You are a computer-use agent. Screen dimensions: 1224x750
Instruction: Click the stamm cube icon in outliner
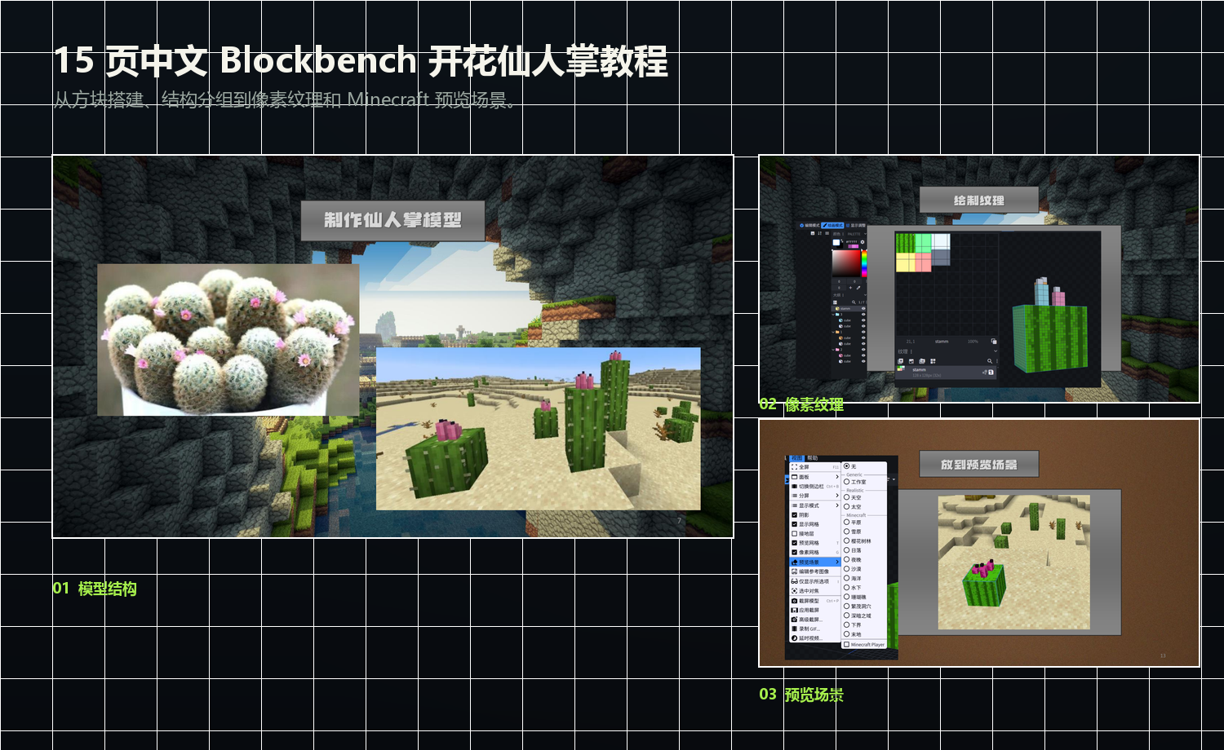point(837,308)
